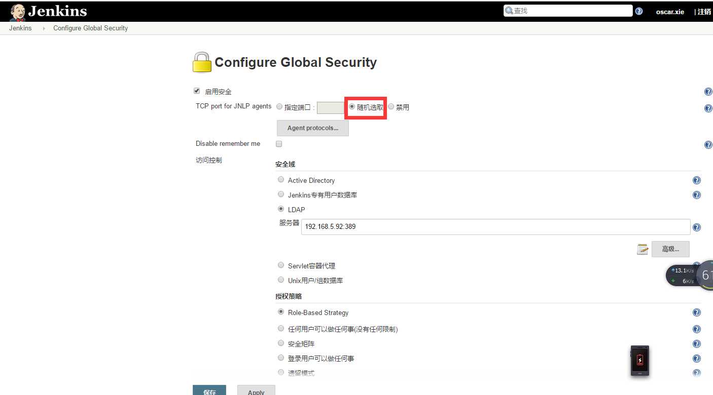Open help for 启用安全 option

point(708,92)
